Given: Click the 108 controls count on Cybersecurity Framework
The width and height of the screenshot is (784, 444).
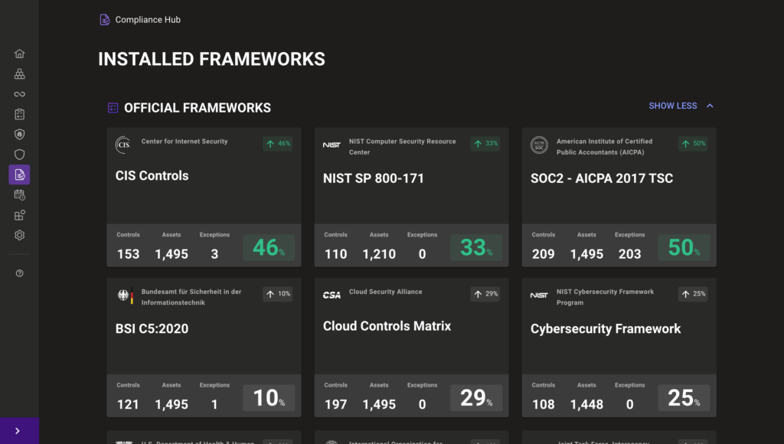Looking at the screenshot, I should [543, 404].
